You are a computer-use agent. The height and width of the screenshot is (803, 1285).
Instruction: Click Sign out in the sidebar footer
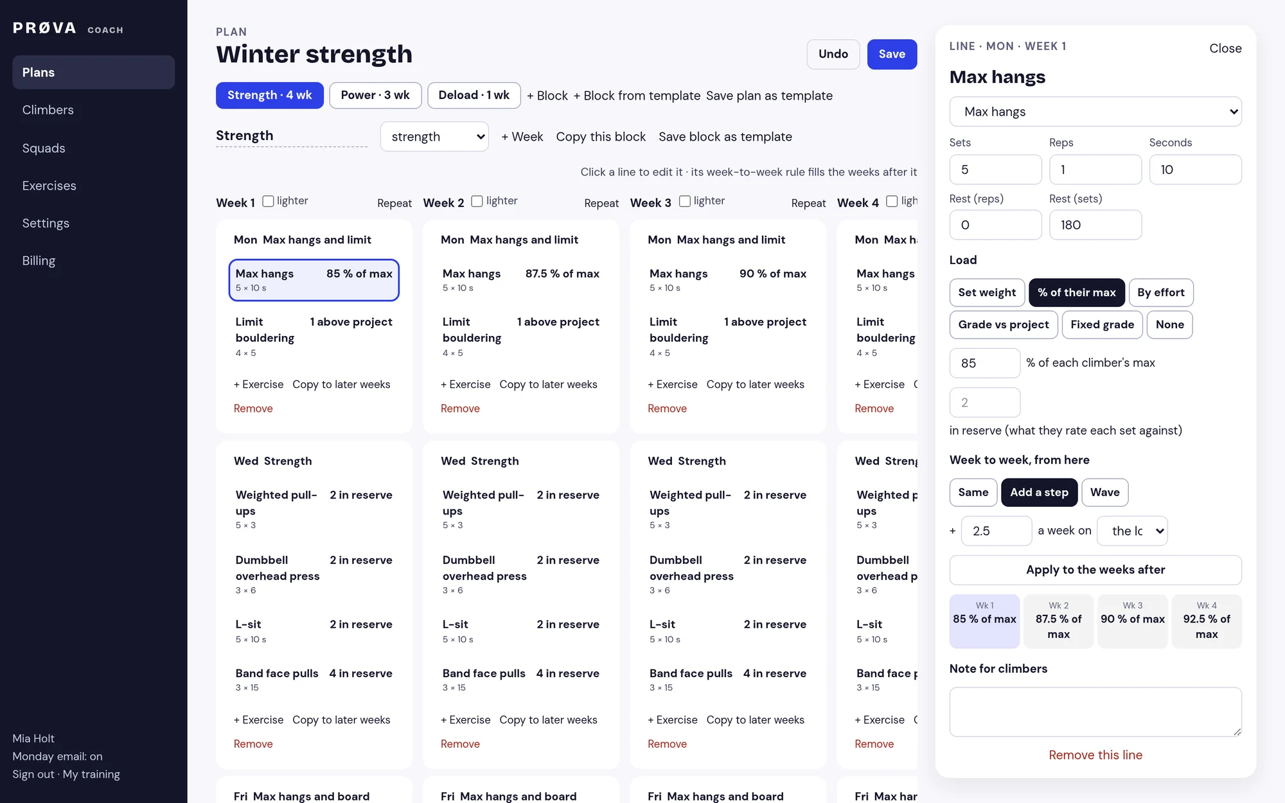[33, 774]
